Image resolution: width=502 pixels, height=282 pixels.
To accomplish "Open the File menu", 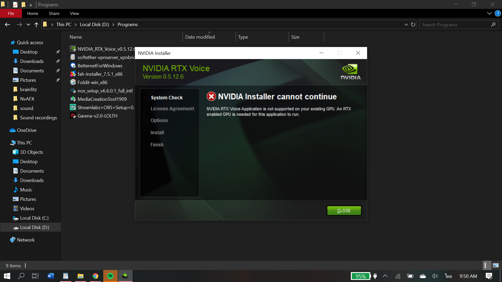I will tap(11, 13).
